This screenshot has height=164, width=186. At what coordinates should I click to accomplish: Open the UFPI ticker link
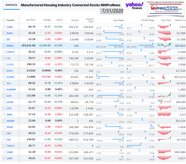tap(10, 158)
